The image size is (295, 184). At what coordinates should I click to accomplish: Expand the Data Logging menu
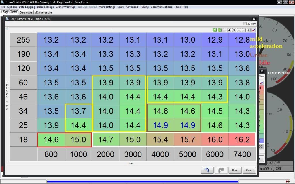click(x=27, y=7)
